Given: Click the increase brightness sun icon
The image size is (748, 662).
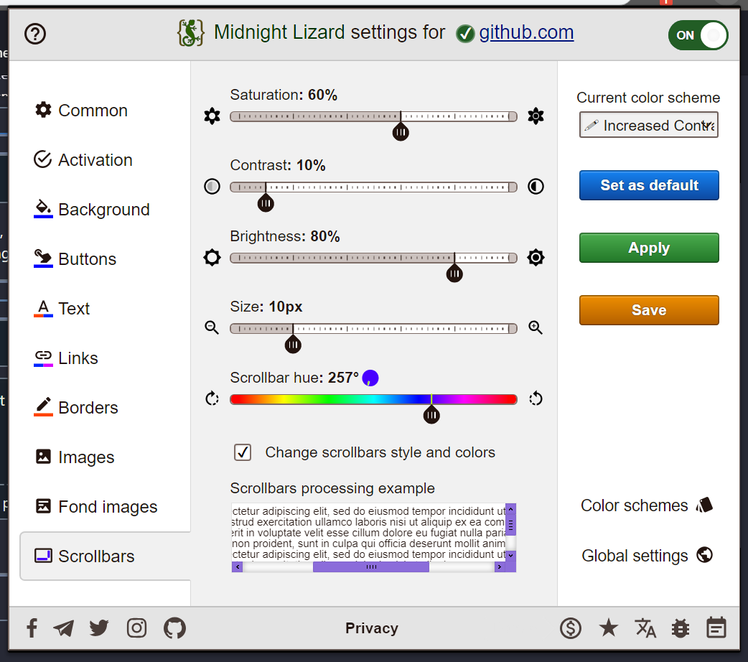Looking at the screenshot, I should point(536,257).
